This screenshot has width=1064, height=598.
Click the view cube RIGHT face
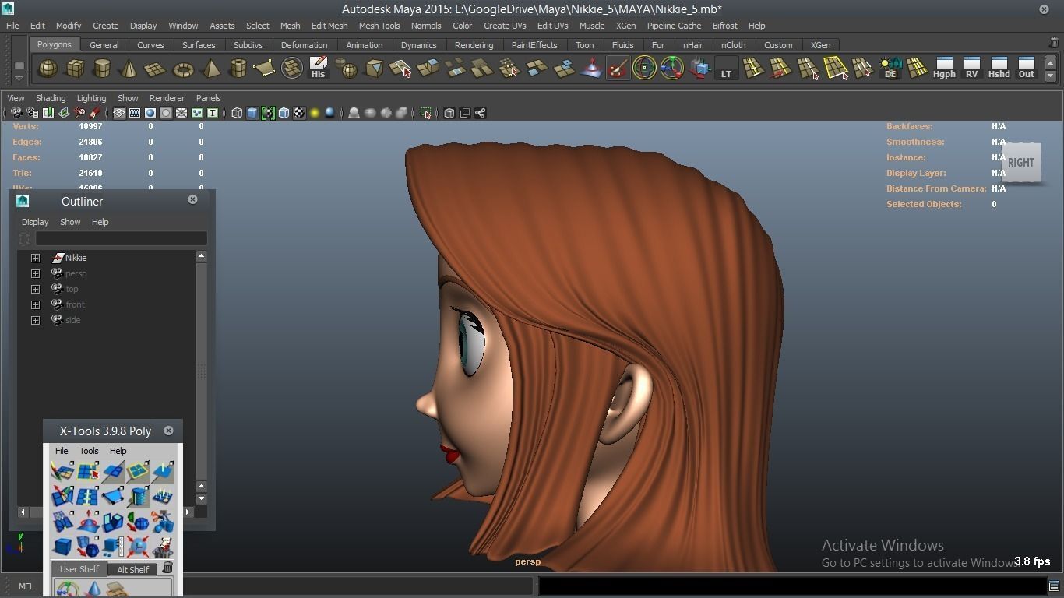click(1020, 163)
